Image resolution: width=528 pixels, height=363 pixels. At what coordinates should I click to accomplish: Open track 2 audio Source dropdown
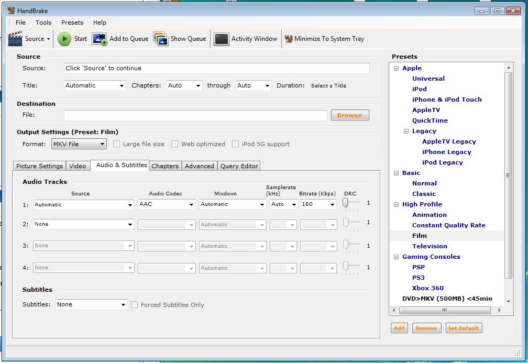pyautogui.click(x=83, y=224)
